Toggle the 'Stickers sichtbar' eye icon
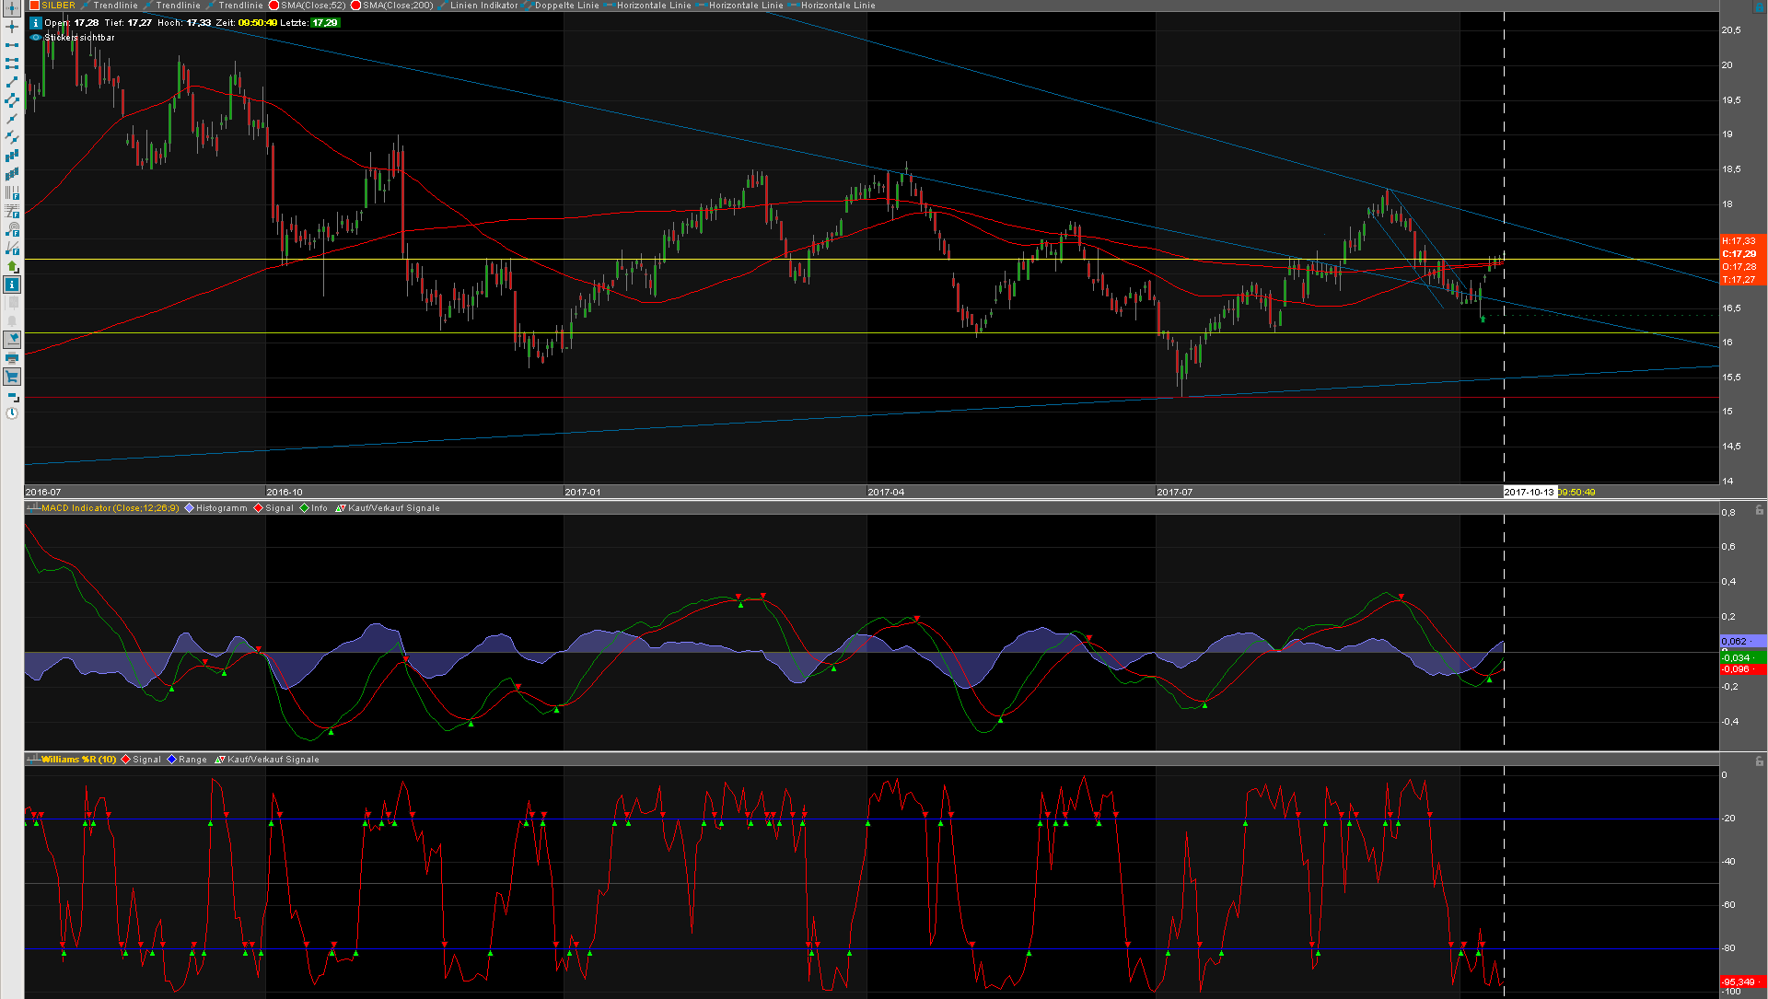 point(35,38)
